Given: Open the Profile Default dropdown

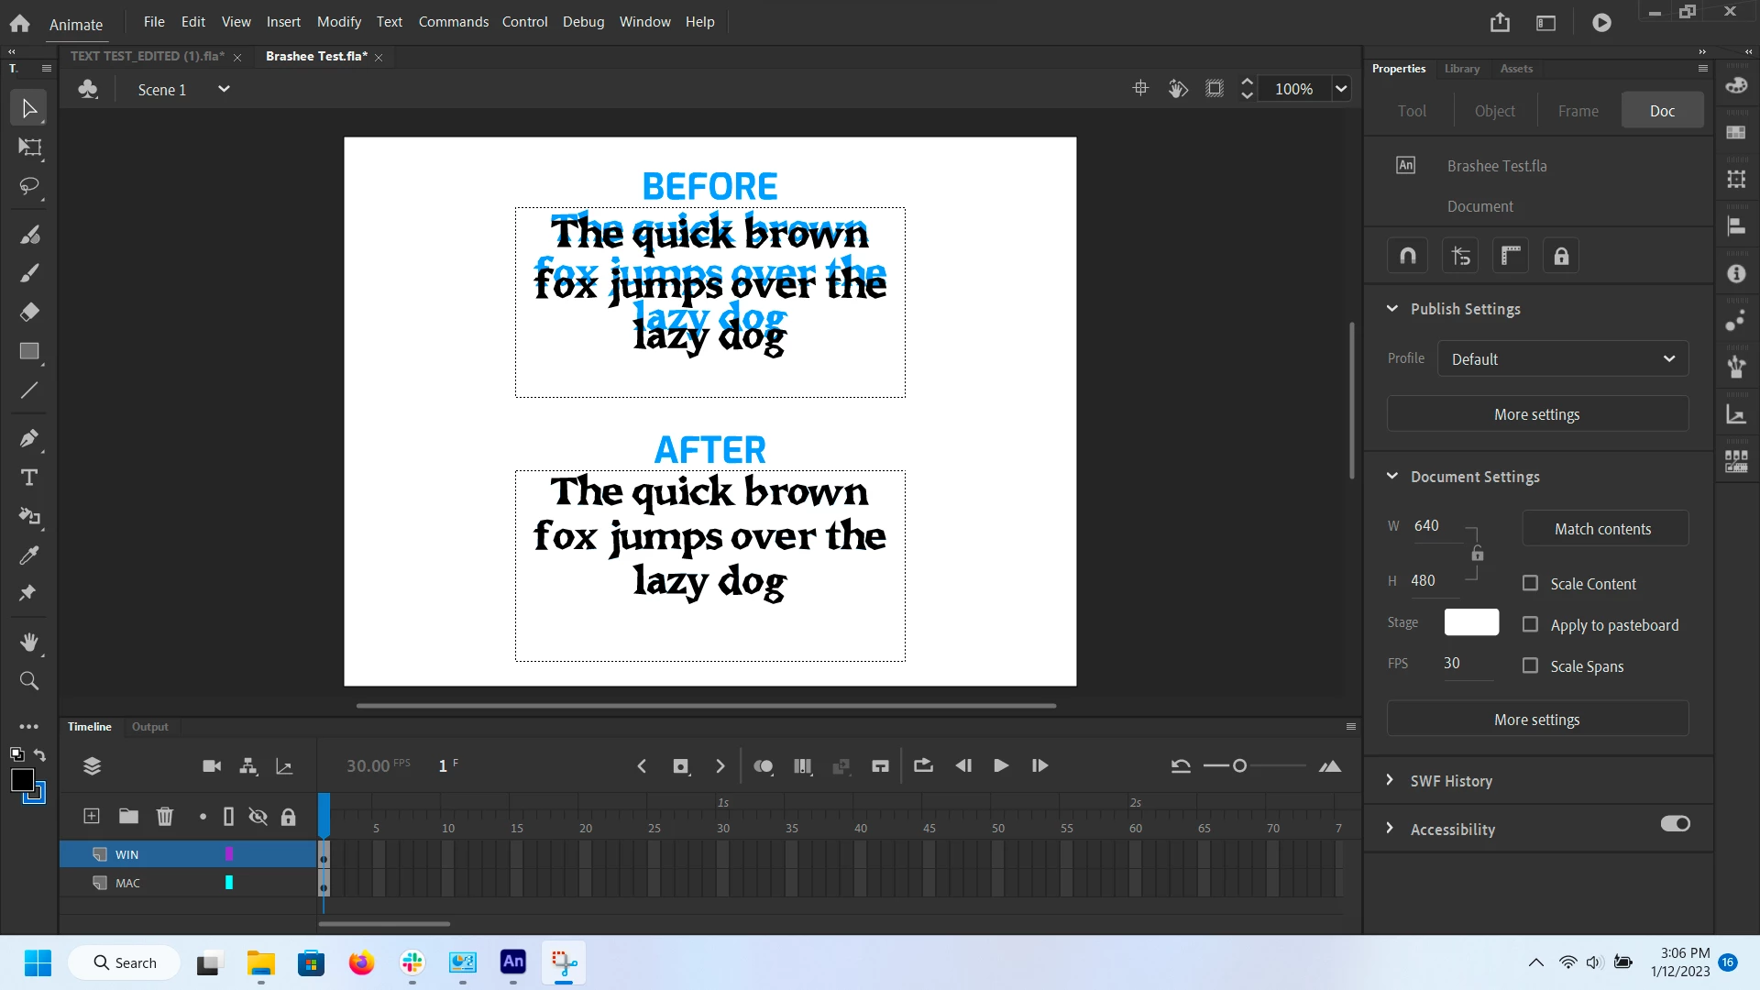Looking at the screenshot, I should pos(1562,358).
